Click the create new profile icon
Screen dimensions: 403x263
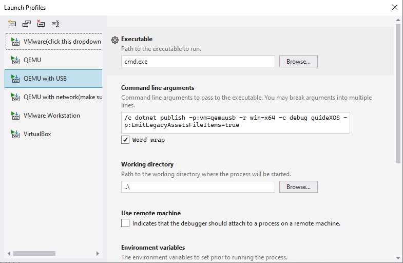click(x=12, y=23)
